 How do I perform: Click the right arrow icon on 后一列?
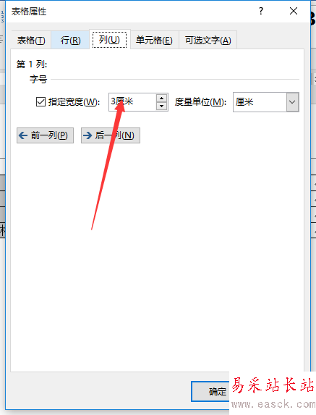pos(87,135)
